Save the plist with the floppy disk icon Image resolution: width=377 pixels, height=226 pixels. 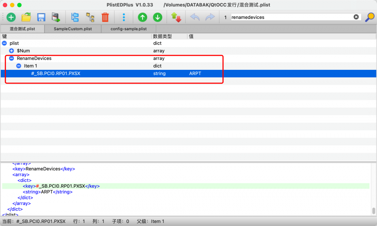point(41,17)
